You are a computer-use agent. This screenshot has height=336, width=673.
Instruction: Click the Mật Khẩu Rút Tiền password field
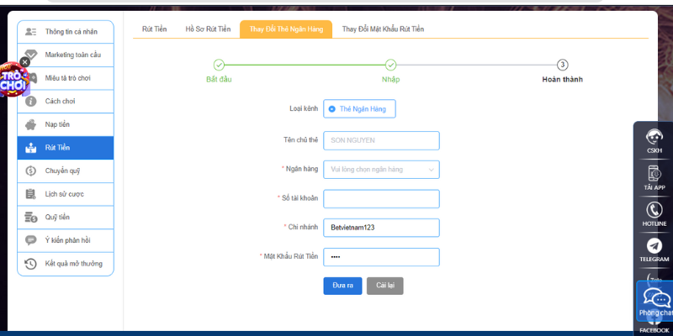(x=381, y=257)
